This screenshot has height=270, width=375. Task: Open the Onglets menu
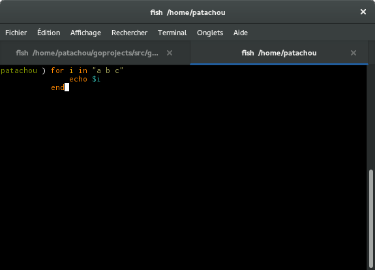210,33
